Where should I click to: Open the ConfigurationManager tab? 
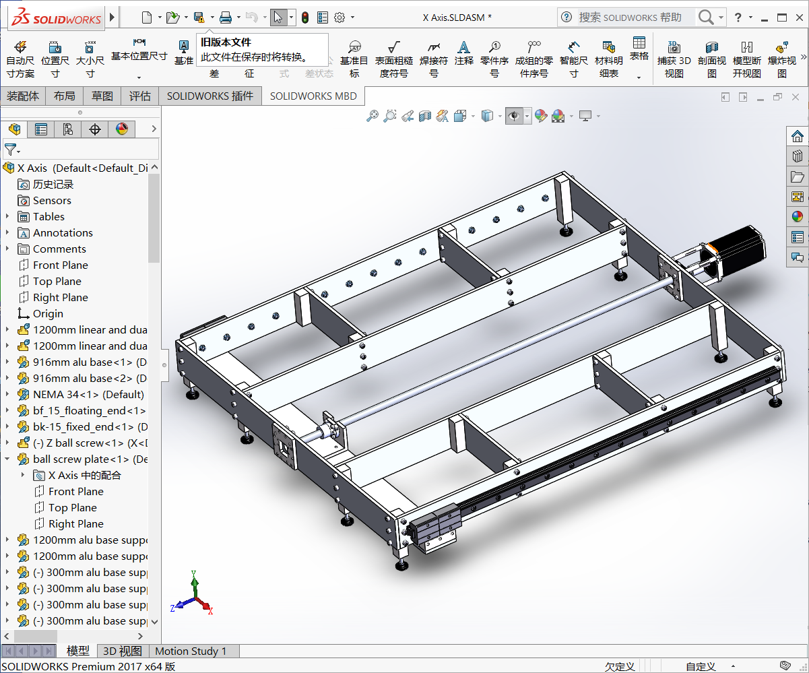[x=68, y=129]
